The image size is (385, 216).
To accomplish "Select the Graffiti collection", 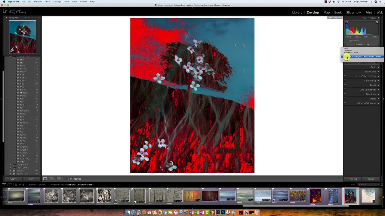I will [23, 78].
